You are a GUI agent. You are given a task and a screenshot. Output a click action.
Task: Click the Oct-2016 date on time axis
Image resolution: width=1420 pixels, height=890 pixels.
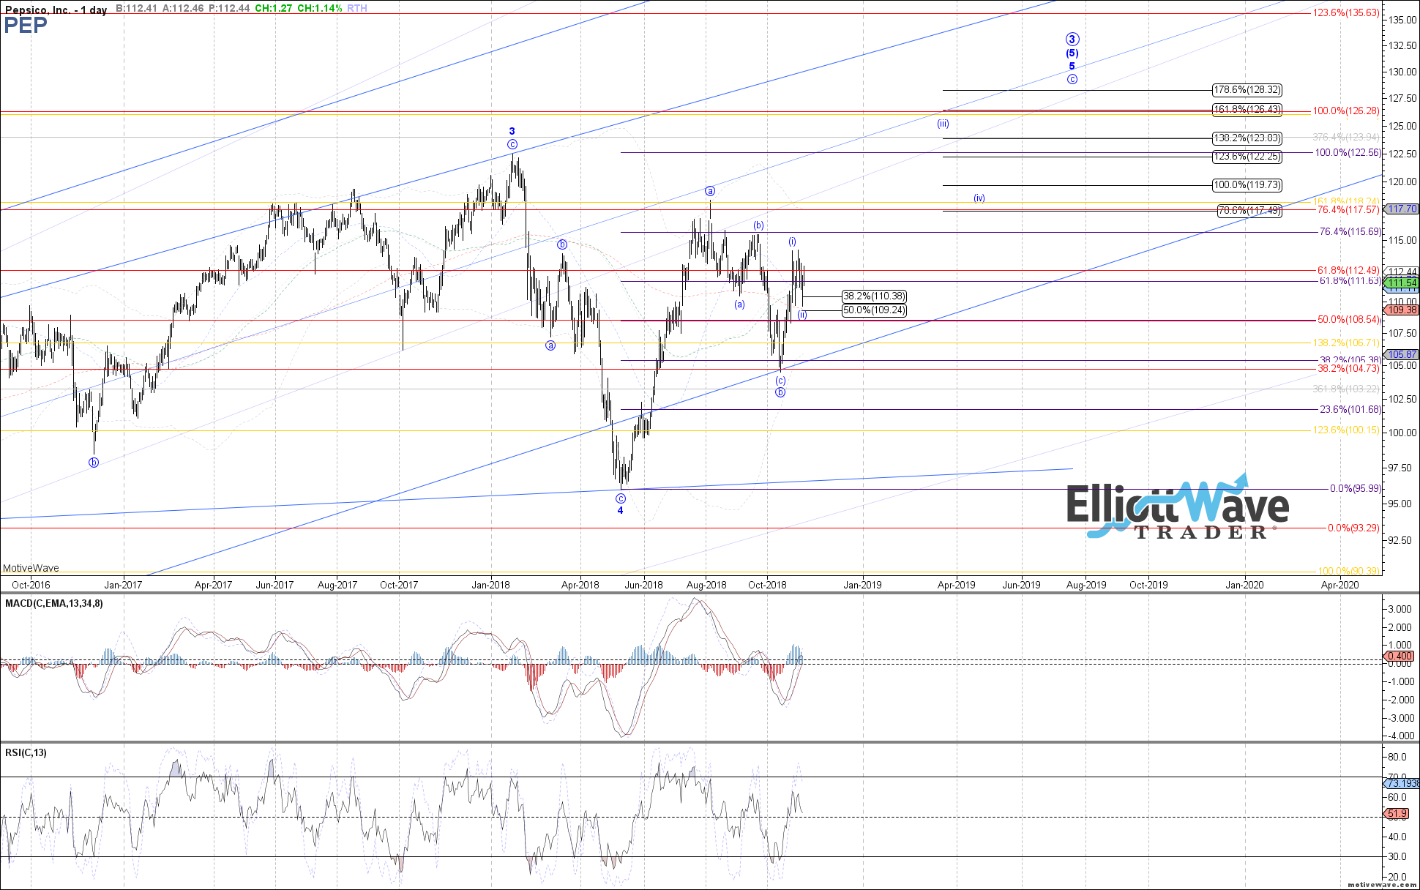pyautogui.click(x=31, y=585)
